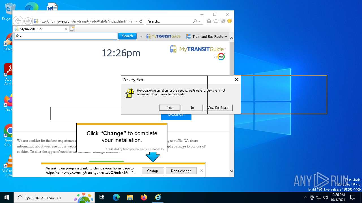Open the Favorites star icon
Screen dimensions: 362x203
216,21
